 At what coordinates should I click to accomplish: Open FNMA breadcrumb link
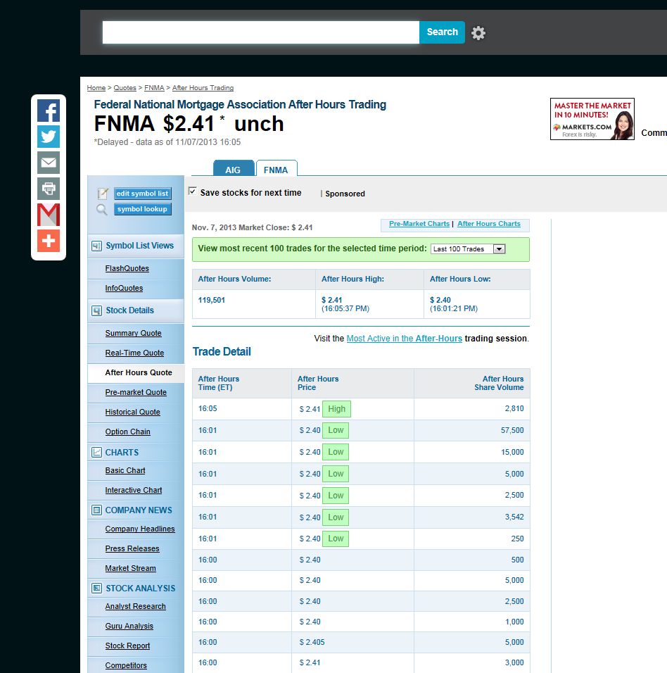coord(154,88)
